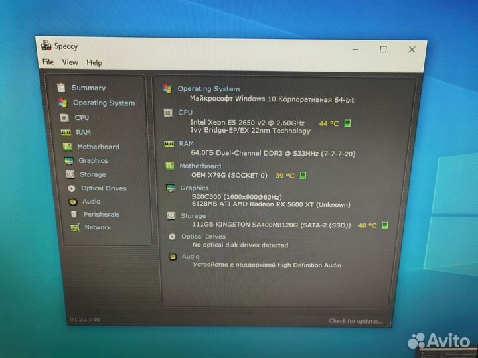Viewport: 478px width, 358px height.
Task: Select Summary in the sidebar
Action: (x=88, y=88)
